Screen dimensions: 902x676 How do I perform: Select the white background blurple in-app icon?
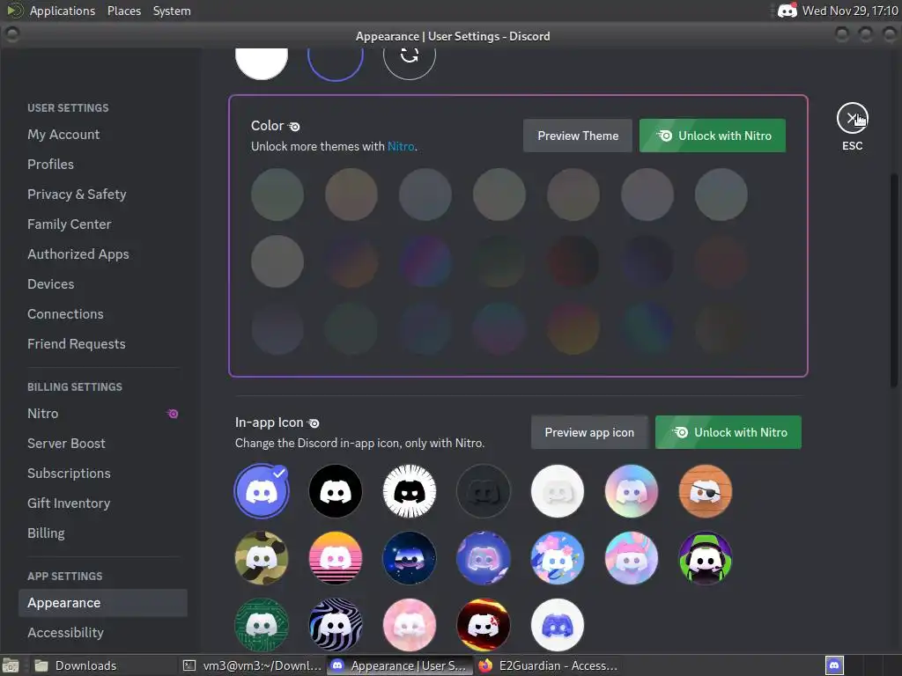point(558,625)
